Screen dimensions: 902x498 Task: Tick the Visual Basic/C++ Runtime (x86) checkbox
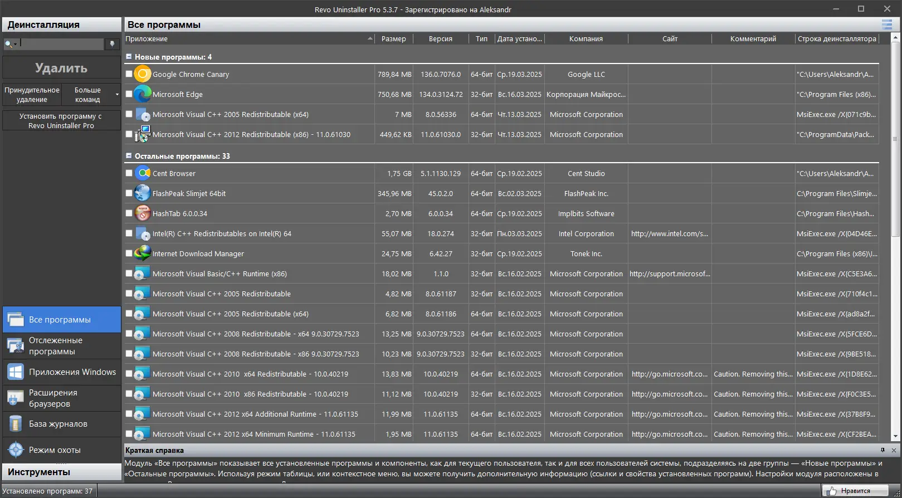[x=129, y=274]
